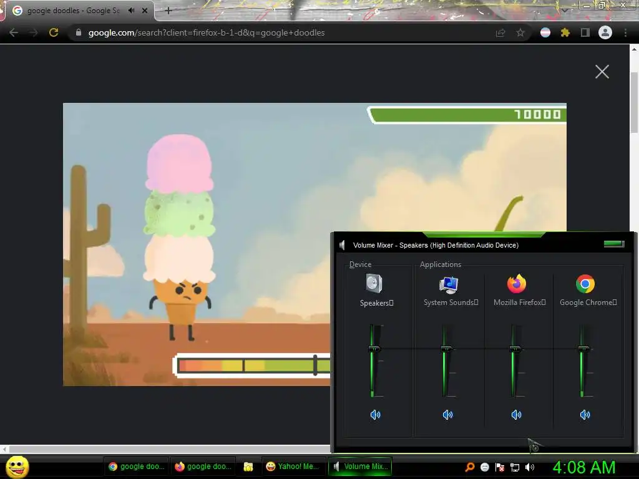The height and width of the screenshot is (479, 639).
Task: Adjust Mozilla Firefox volume slider handle
Action: point(515,349)
